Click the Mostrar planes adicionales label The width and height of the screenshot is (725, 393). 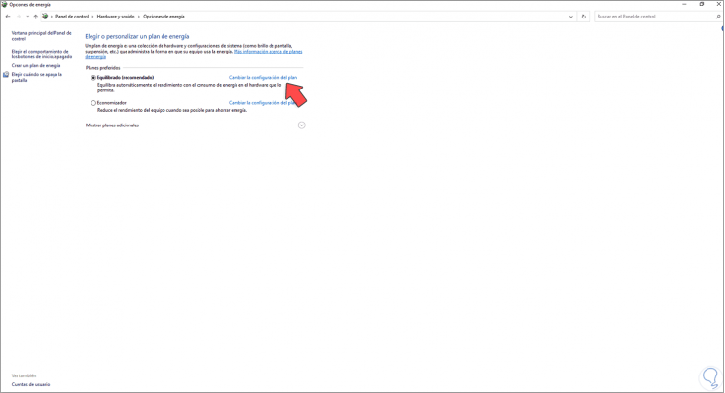tap(112, 125)
